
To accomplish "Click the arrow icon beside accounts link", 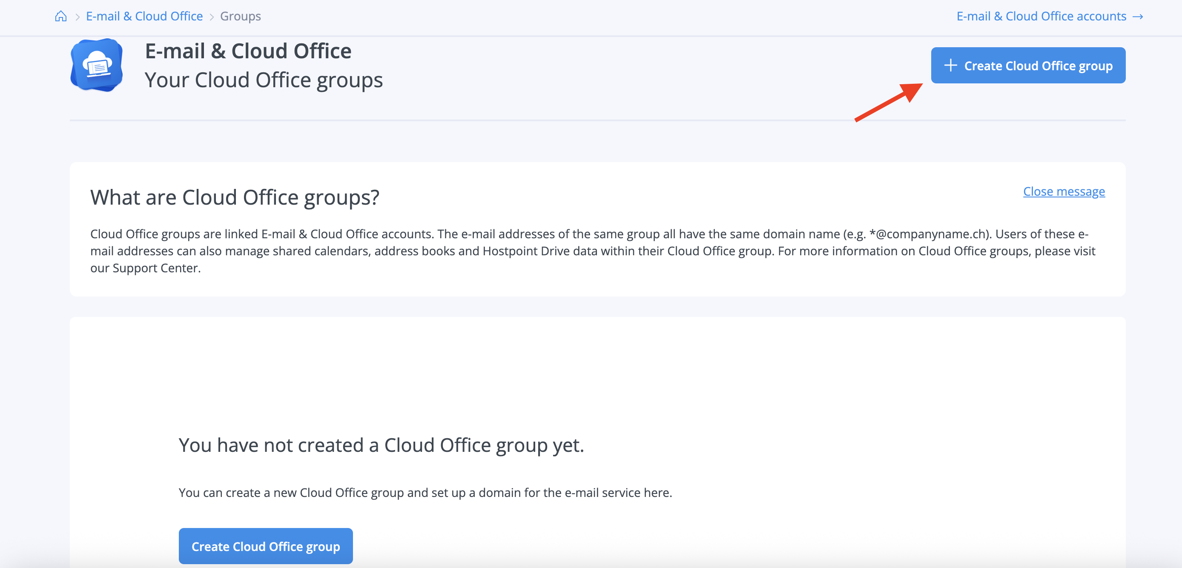I will (x=1137, y=17).
